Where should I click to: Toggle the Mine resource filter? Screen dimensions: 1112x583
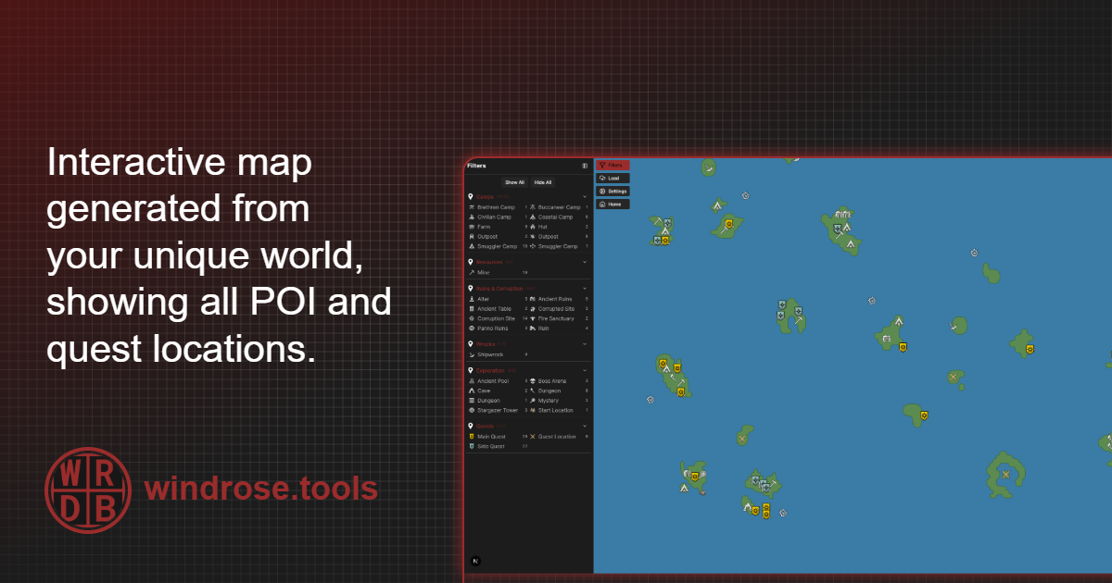pyautogui.click(x=498, y=273)
